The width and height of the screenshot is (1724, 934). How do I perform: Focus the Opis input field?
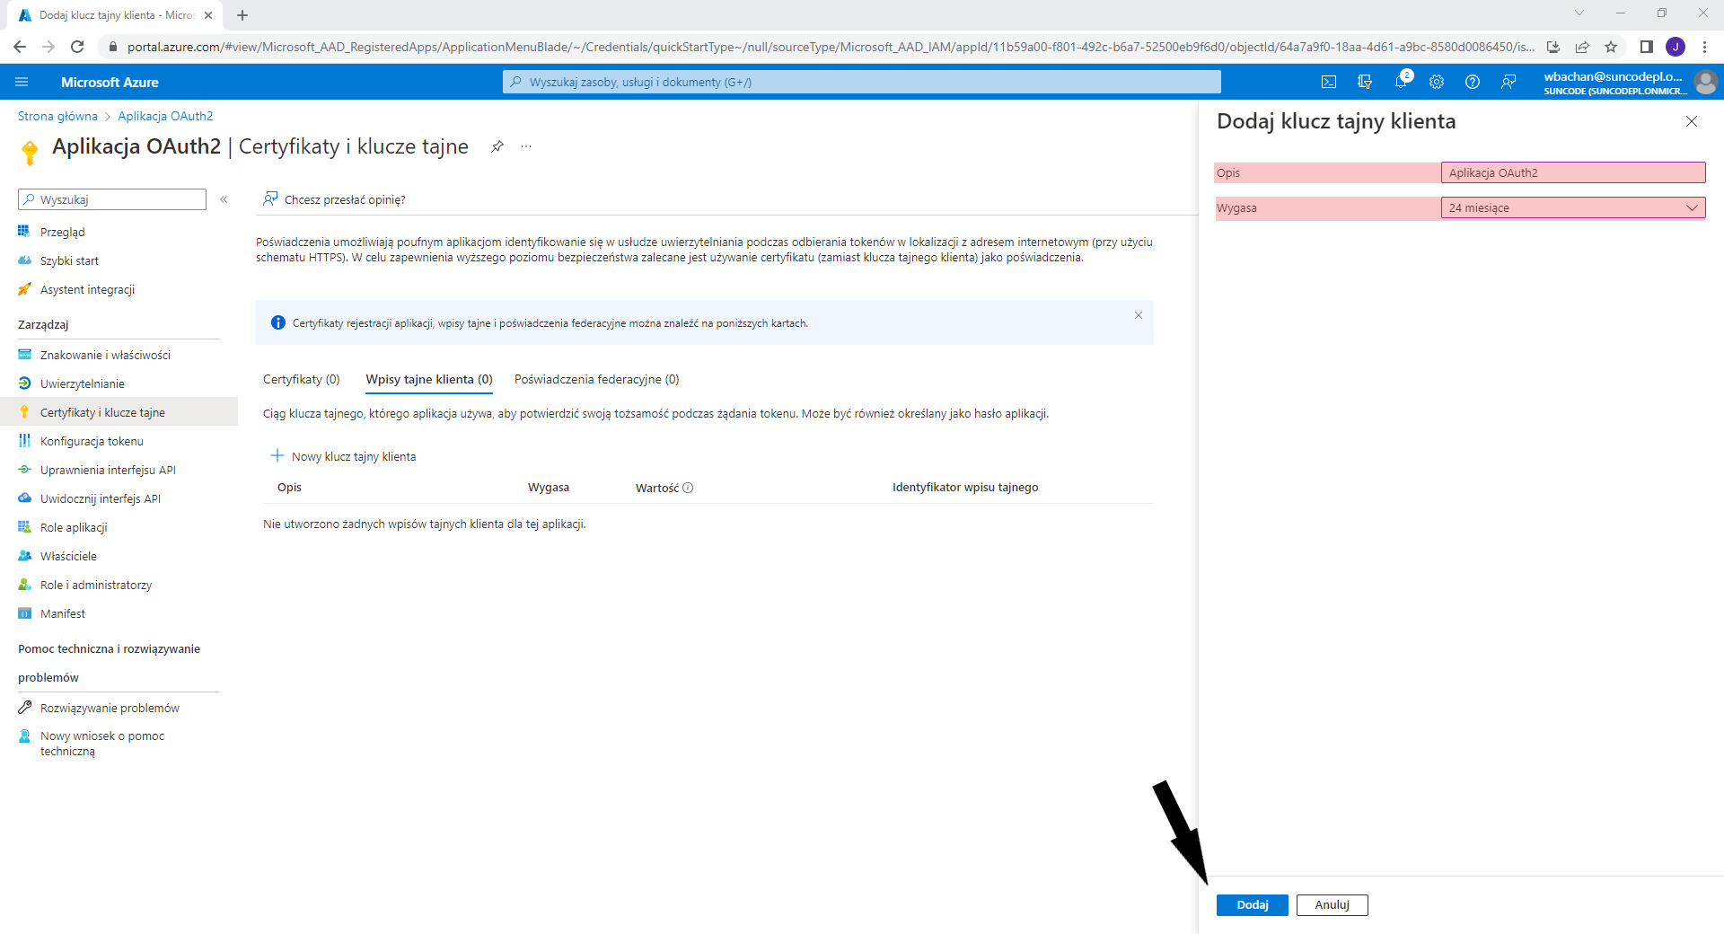[1573, 172]
